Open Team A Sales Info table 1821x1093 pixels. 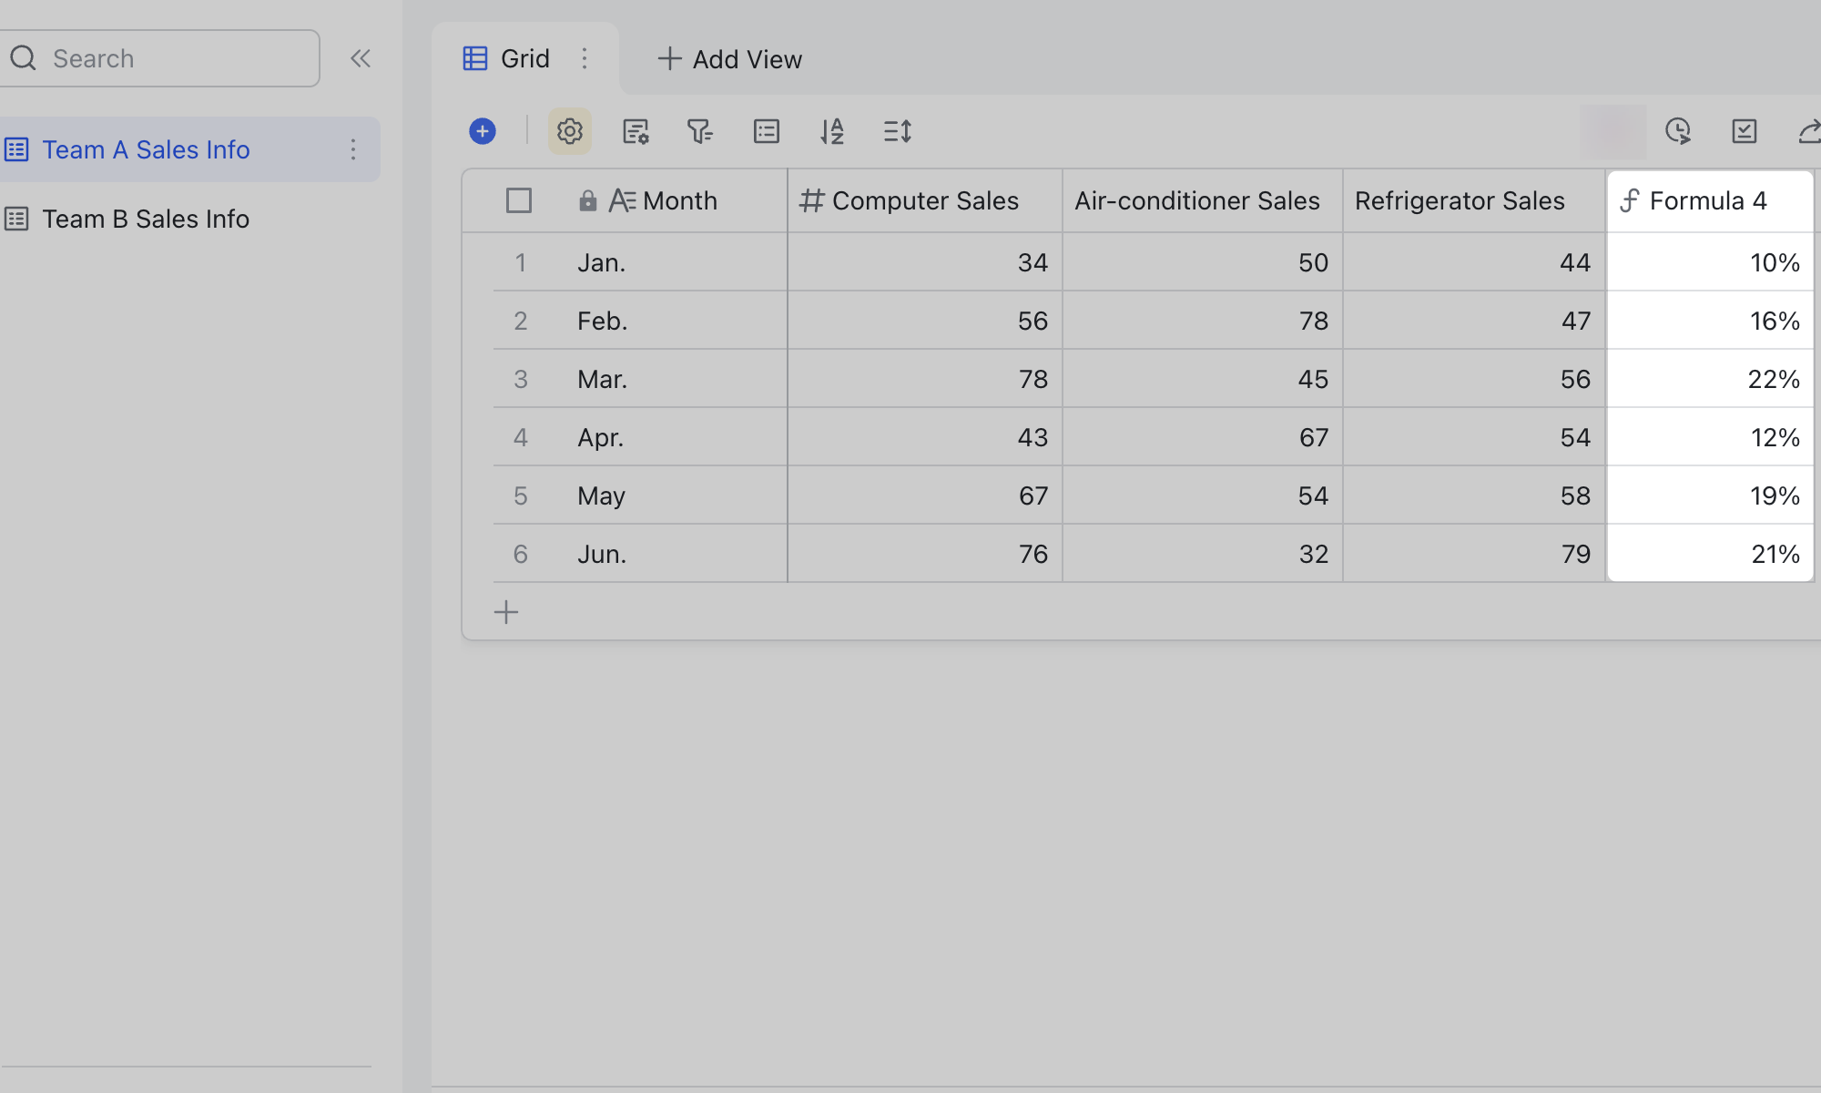pyautogui.click(x=189, y=149)
